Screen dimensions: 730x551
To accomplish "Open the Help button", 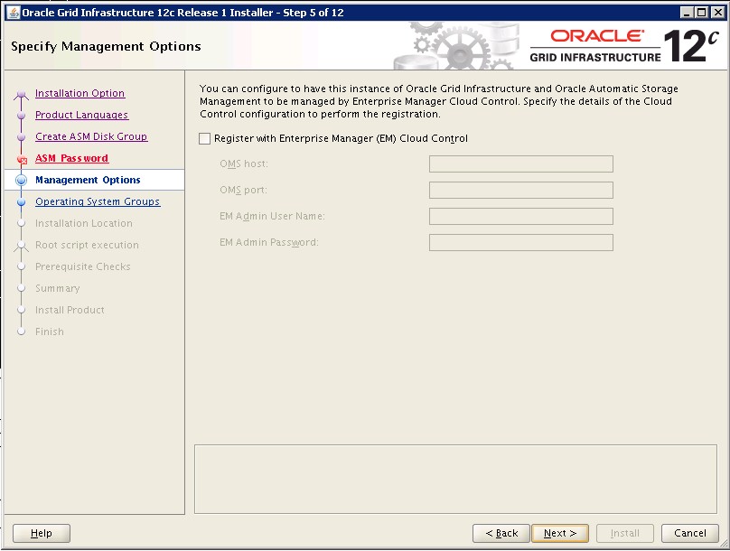I will click(42, 533).
